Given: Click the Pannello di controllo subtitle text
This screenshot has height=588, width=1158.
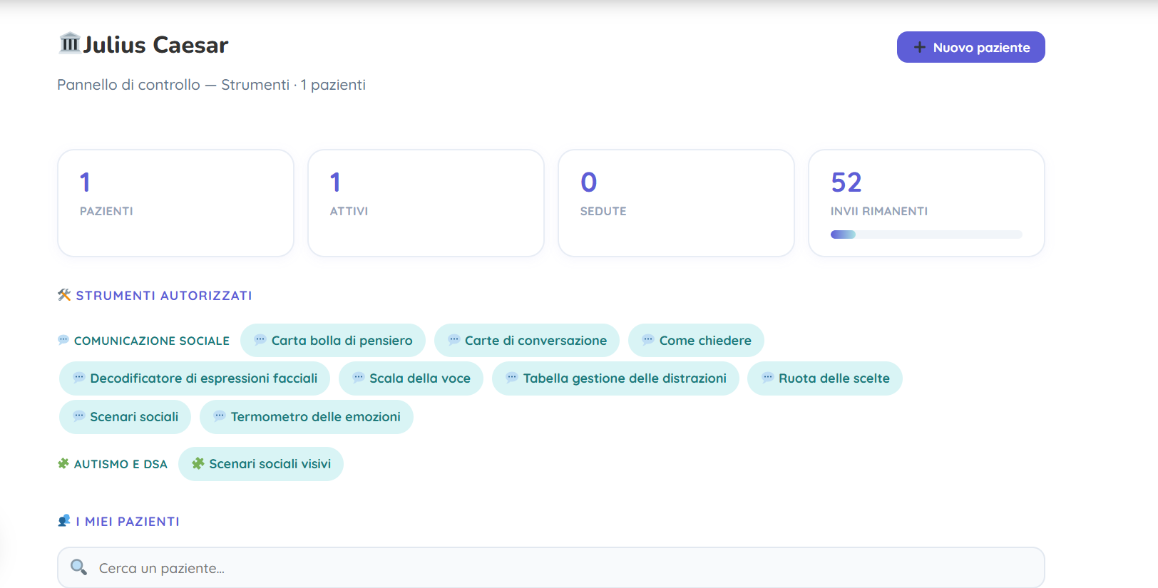Looking at the screenshot, I should pos(211,85).
